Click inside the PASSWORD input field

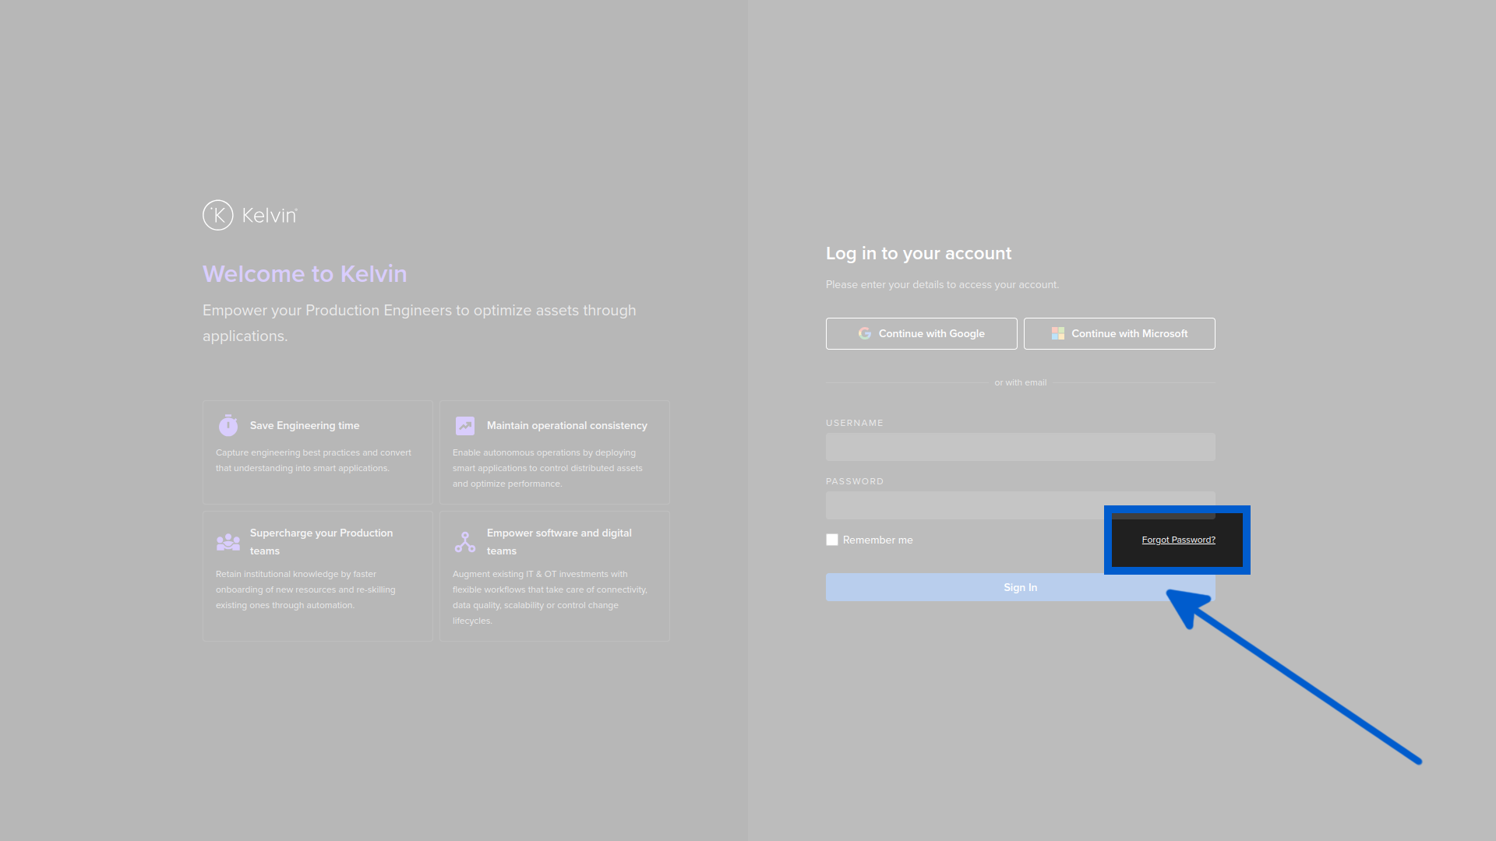pyautogui.click(x=1020, y=505)
